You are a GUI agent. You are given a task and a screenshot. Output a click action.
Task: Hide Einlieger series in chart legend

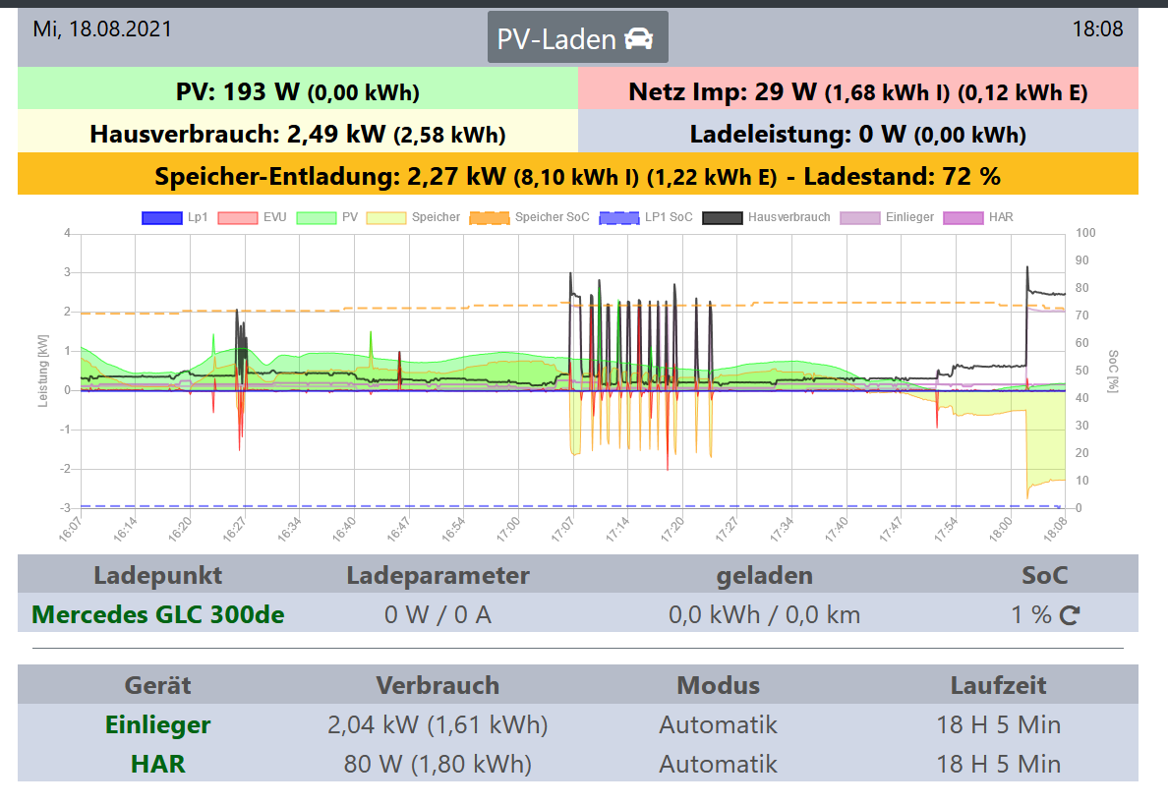click(x=861, y=217)
